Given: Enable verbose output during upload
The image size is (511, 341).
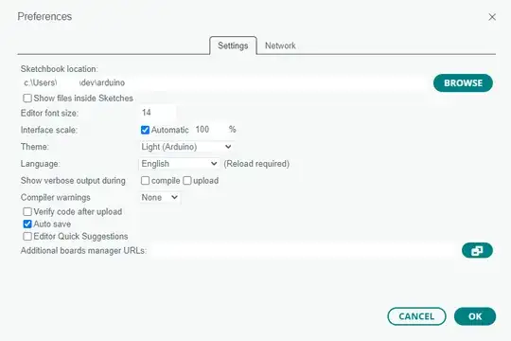Looking at the screenshot, I should tap(187, 181).
